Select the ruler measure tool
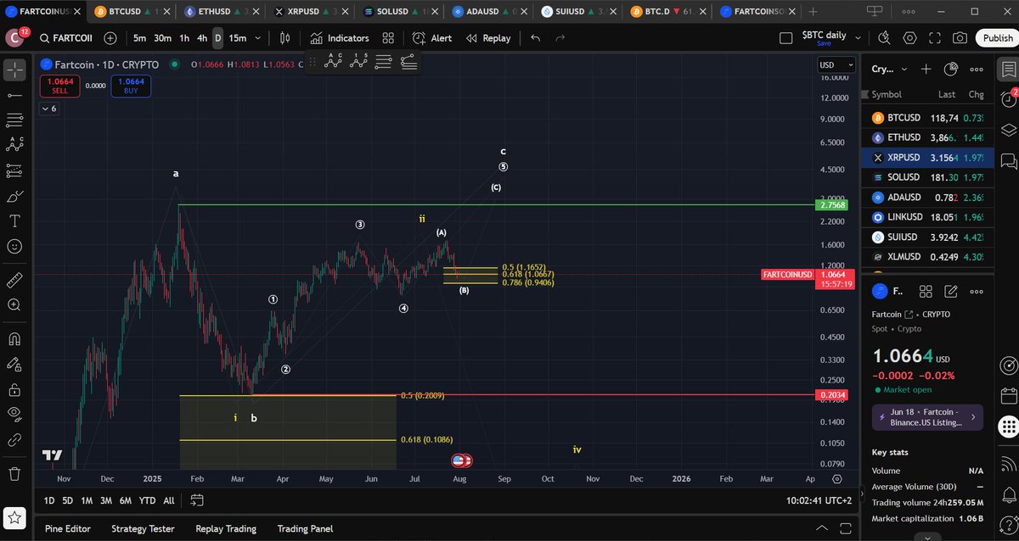 tap(14, 280)
